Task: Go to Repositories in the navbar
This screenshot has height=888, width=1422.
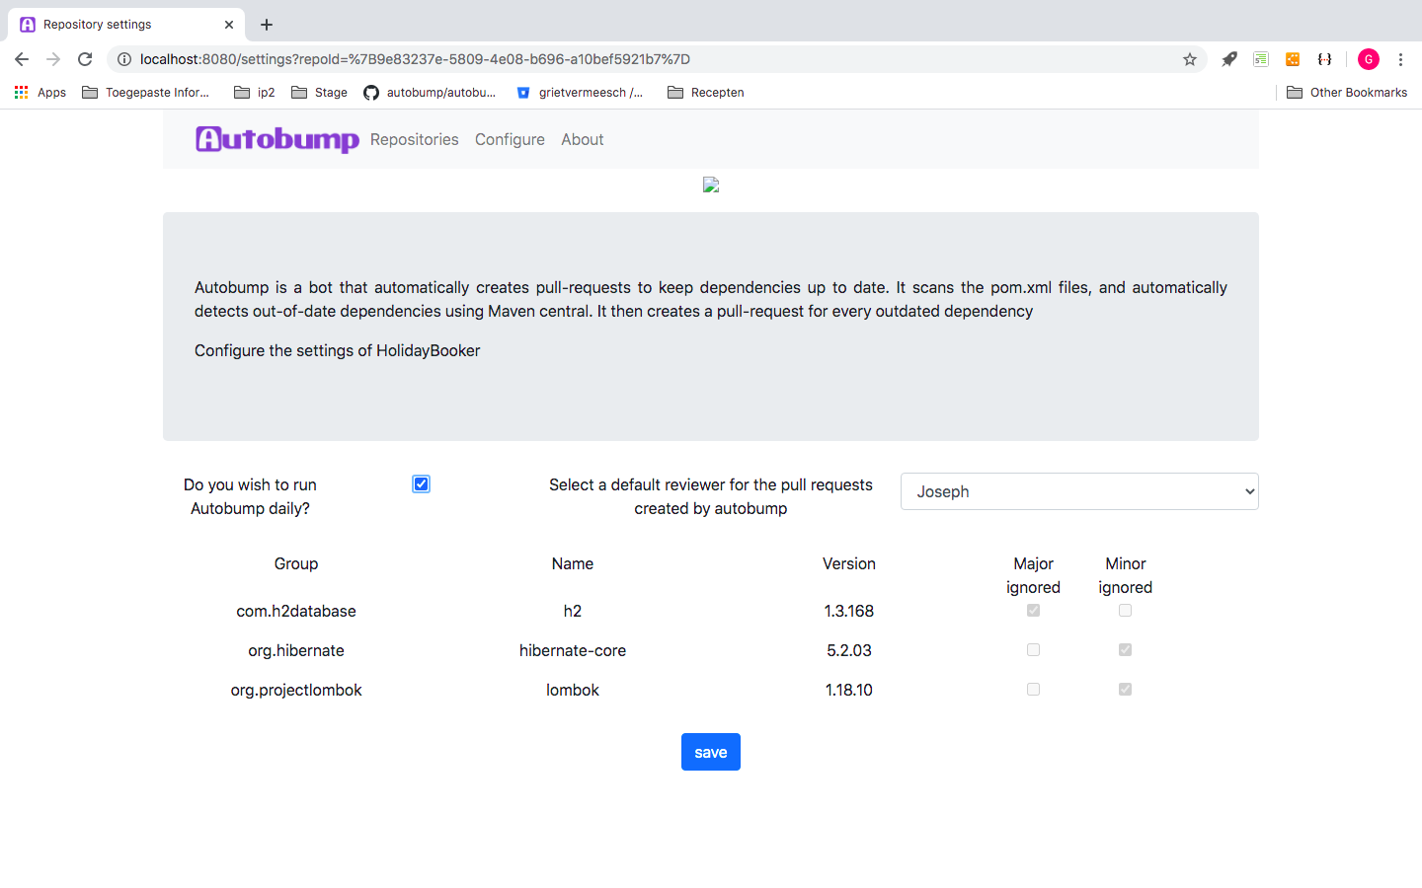Action: pos(415,139)
